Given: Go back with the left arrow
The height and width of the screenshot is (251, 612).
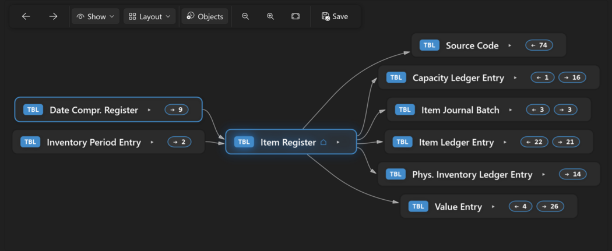Looking at the screenshot, I should (x=26, y=16).
